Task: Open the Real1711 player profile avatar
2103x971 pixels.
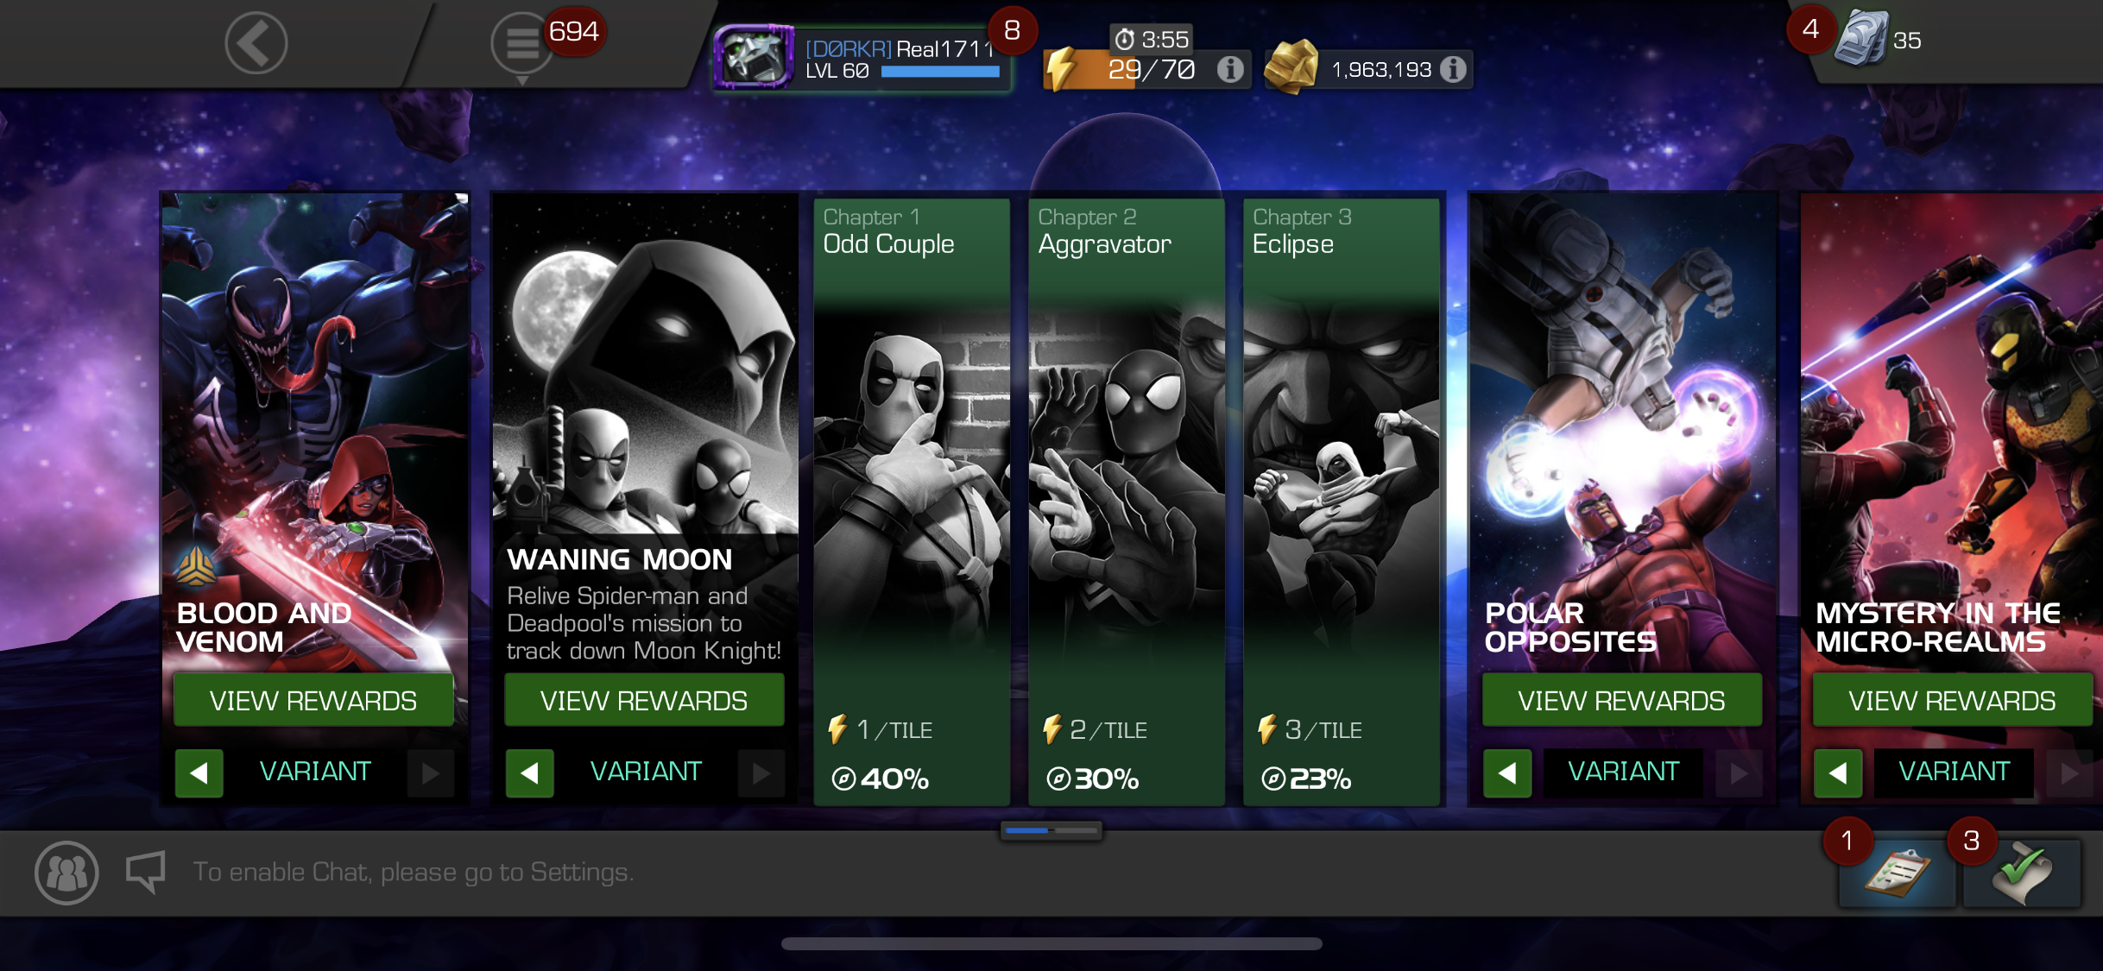Action: [x=754, y=57]
